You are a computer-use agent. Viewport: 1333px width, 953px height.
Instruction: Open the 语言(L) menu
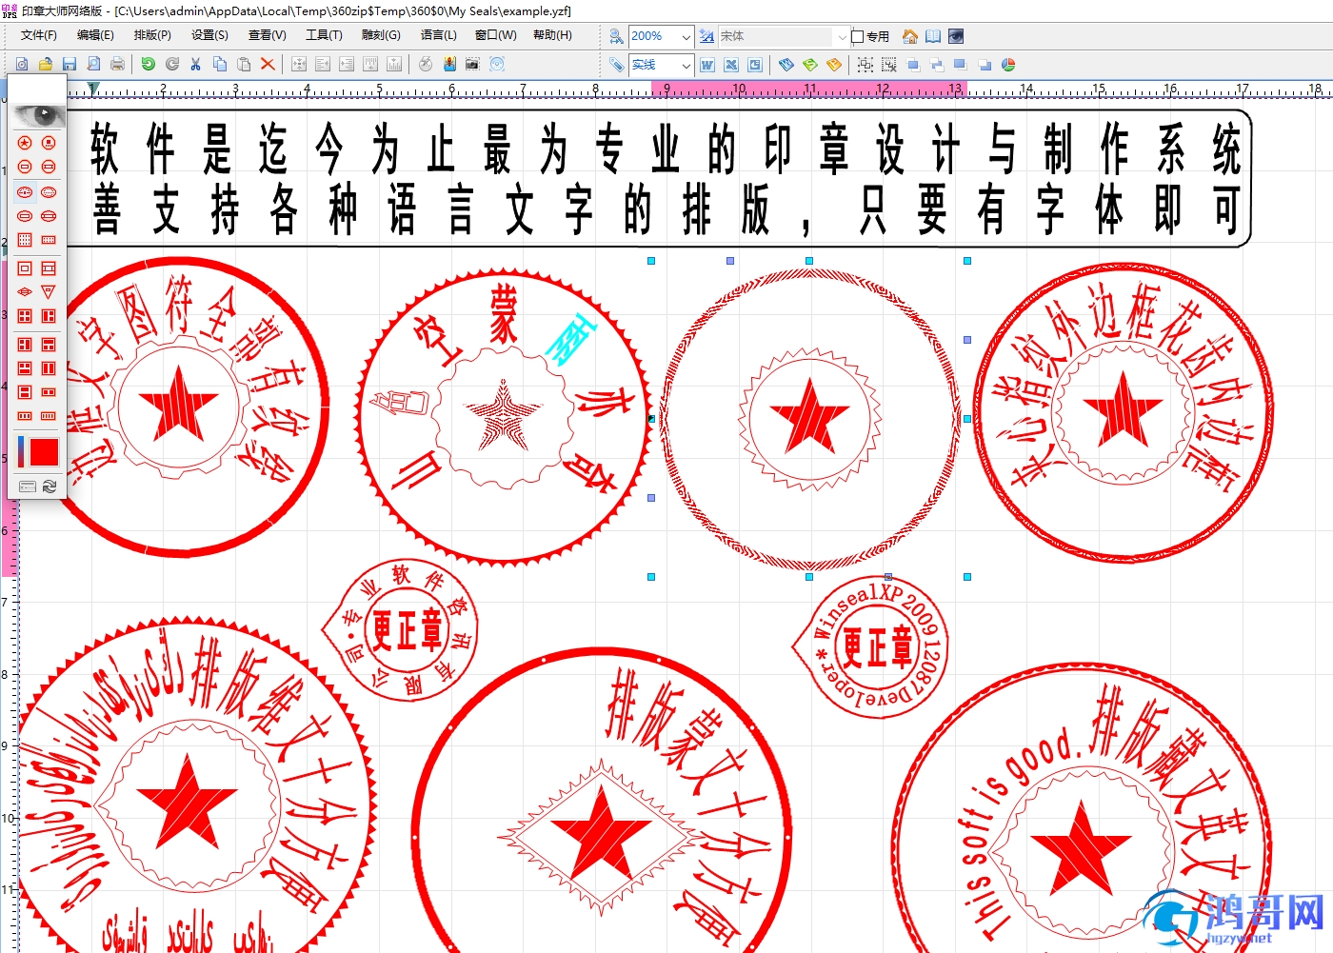438,35
